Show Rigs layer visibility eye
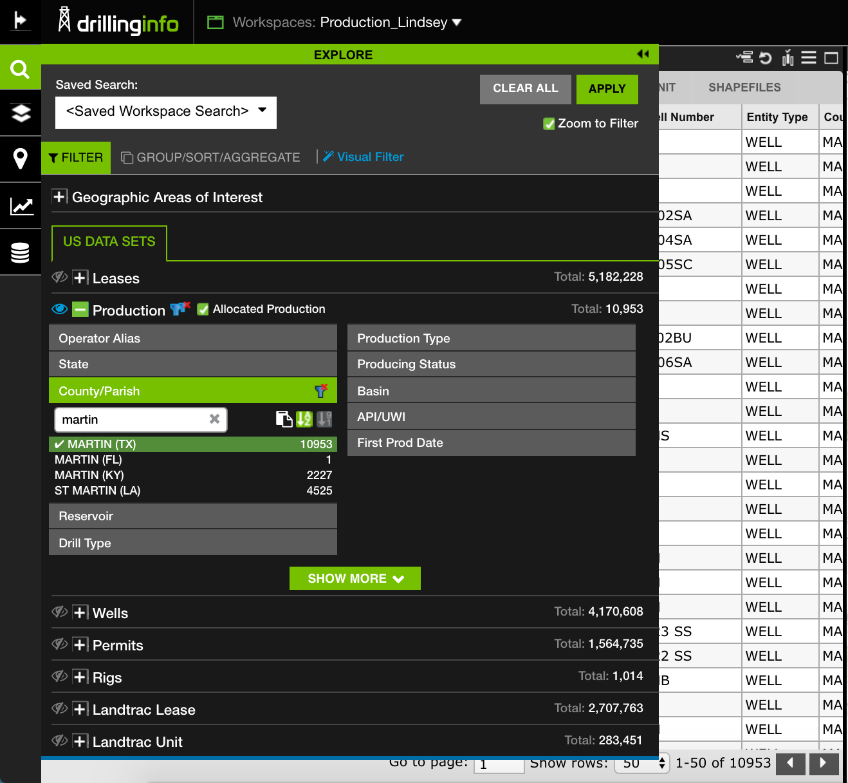Viewport: 848px width, 783px height. (x=60, y=676)
